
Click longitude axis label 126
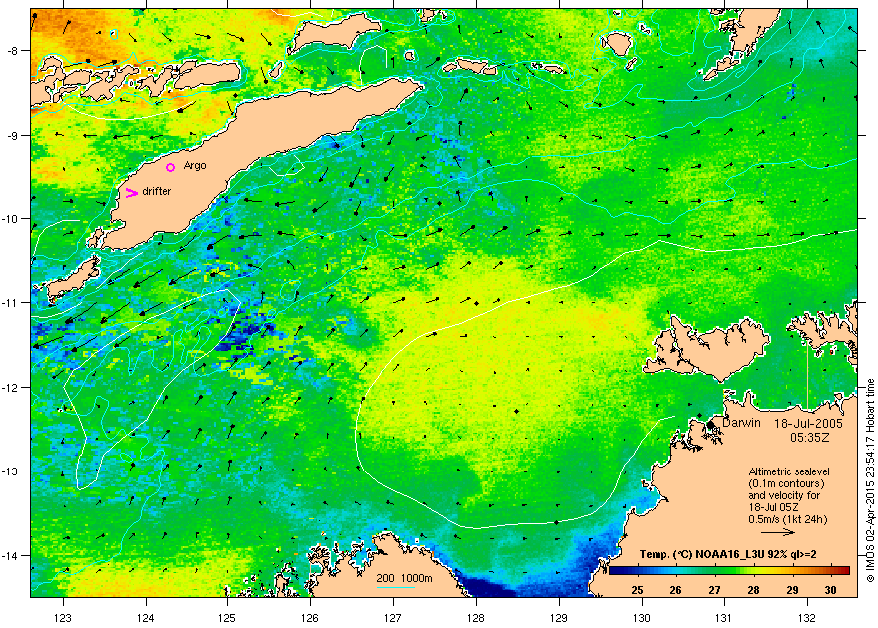pos(310,618)
